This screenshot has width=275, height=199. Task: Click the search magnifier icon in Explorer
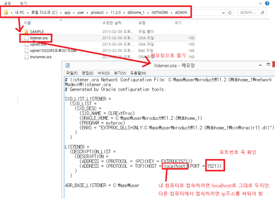click(x=263, y=13)
